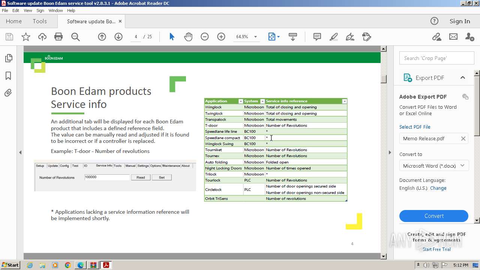Image resolution: width=480 pixels, height=270 pixels.
Task: Click the fit page view icon
Action: coord(272,37)
